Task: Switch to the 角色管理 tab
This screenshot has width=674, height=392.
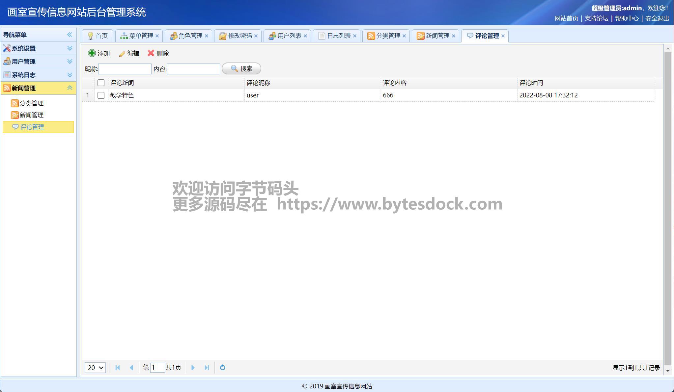Action: click(190, 36)
